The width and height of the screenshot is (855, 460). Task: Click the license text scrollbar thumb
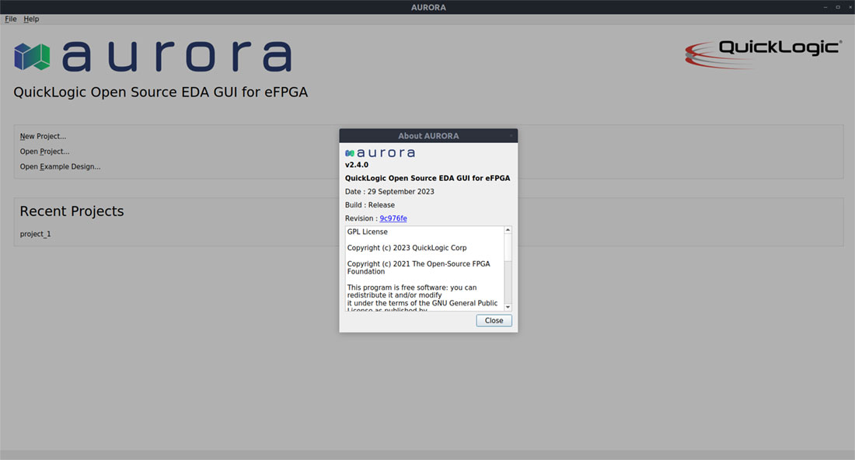click(x=508, y=247)
